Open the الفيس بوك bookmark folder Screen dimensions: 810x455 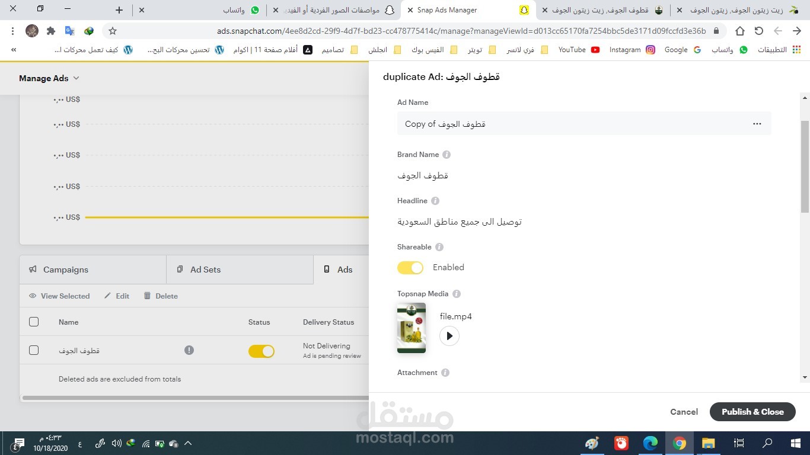point(435,50)
